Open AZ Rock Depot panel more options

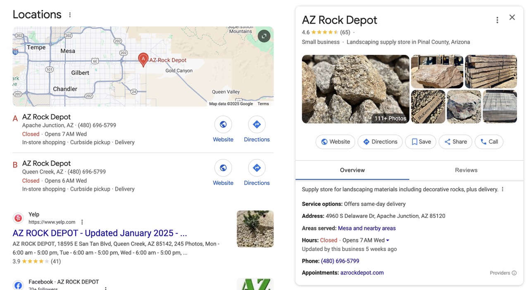497,20
